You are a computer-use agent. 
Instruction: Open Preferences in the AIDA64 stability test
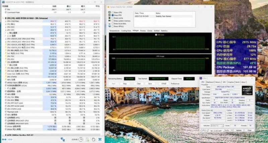coord(175,84)
